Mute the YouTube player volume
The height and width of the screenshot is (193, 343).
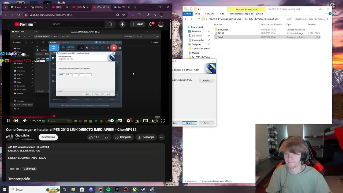click(25, 121)
